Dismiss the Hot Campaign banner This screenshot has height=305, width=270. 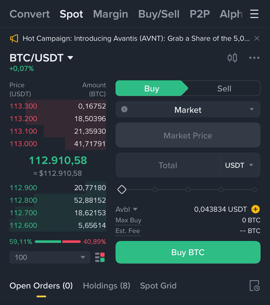257,38
